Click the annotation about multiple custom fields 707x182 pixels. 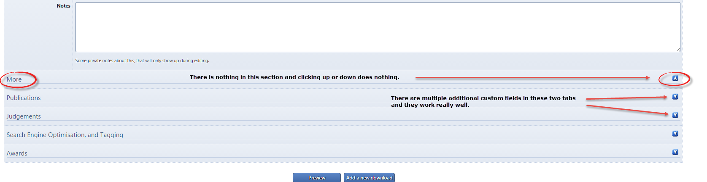point(483,101)
